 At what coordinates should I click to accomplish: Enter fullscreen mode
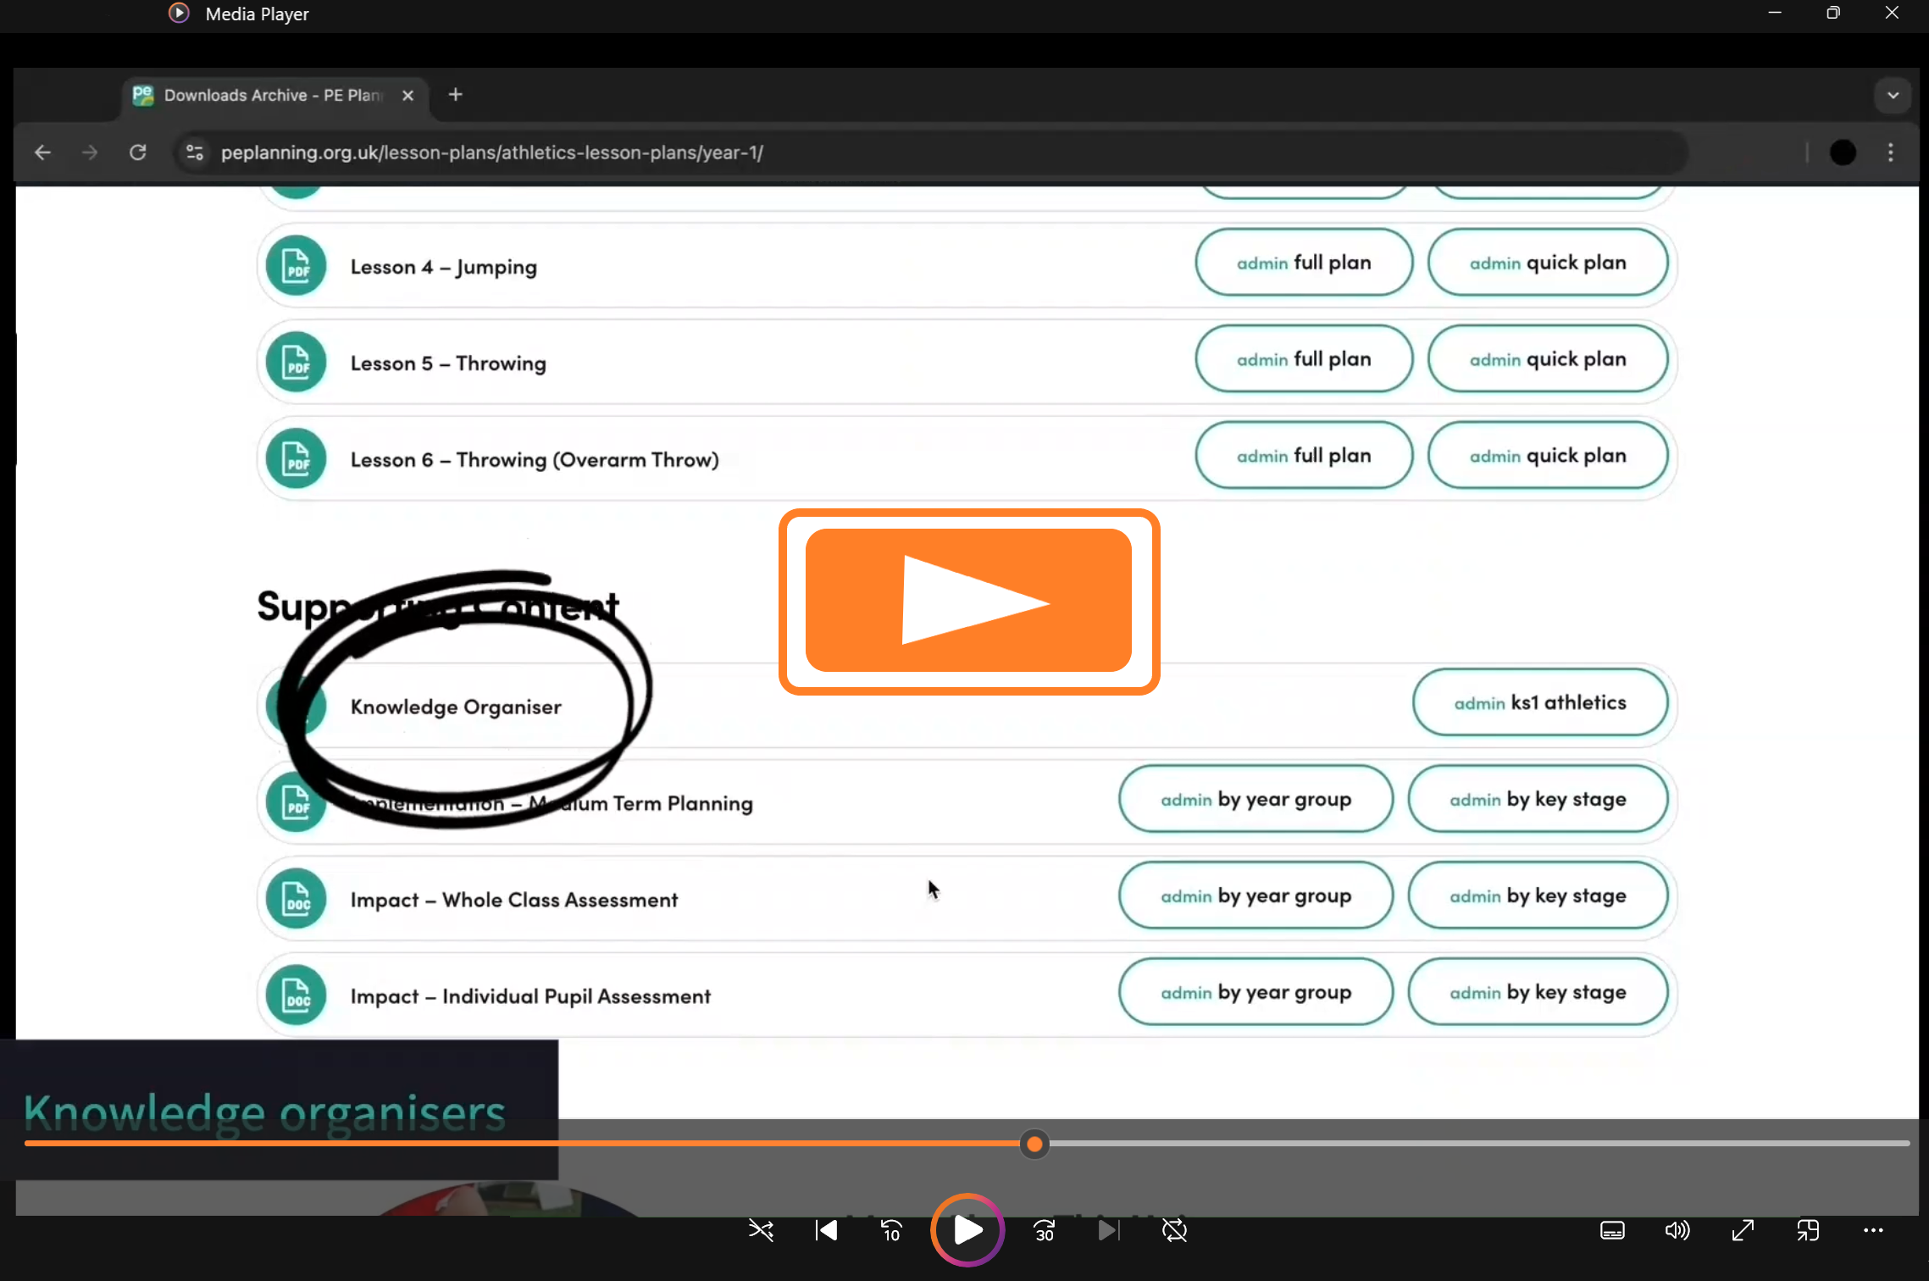[1742, 1230]
